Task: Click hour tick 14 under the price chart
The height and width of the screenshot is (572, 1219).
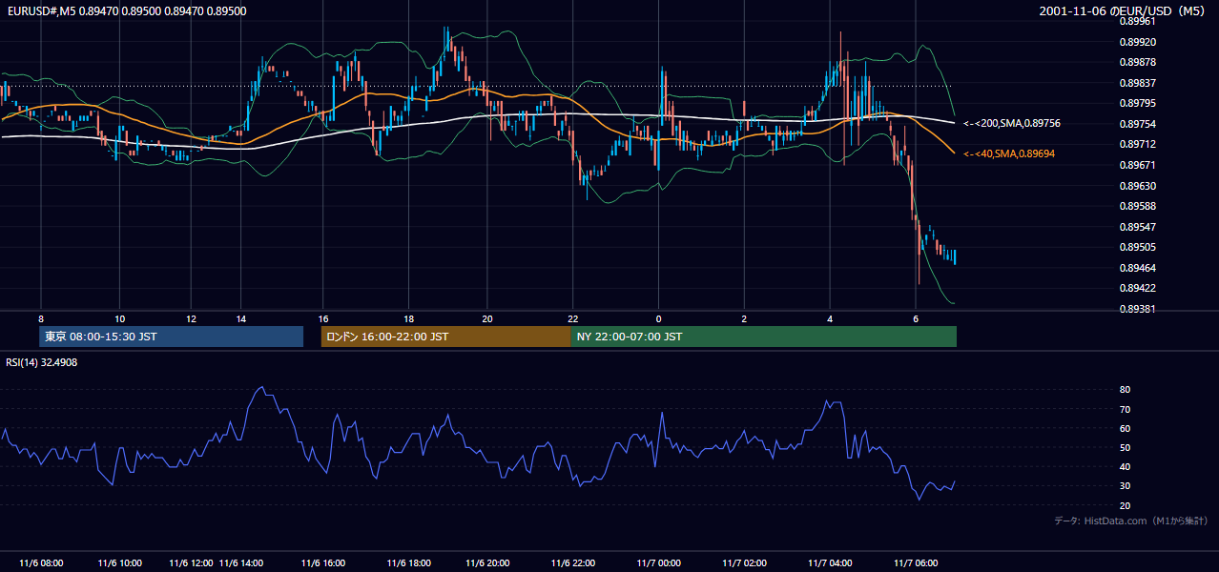Action: 241,318
